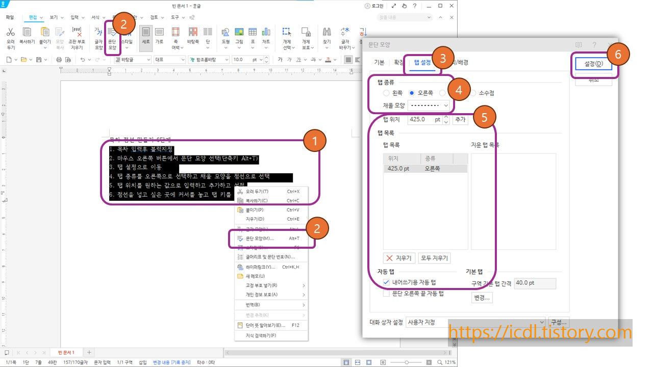Click the 변경... button

click(x=482, y=298)
